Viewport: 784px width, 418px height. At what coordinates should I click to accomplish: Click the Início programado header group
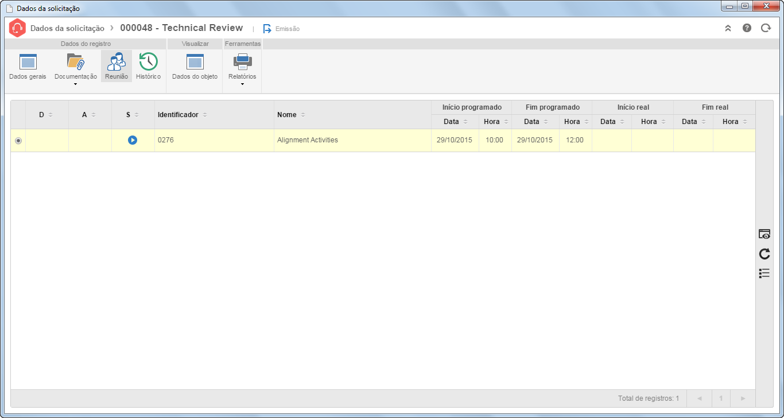pos(472,107)
